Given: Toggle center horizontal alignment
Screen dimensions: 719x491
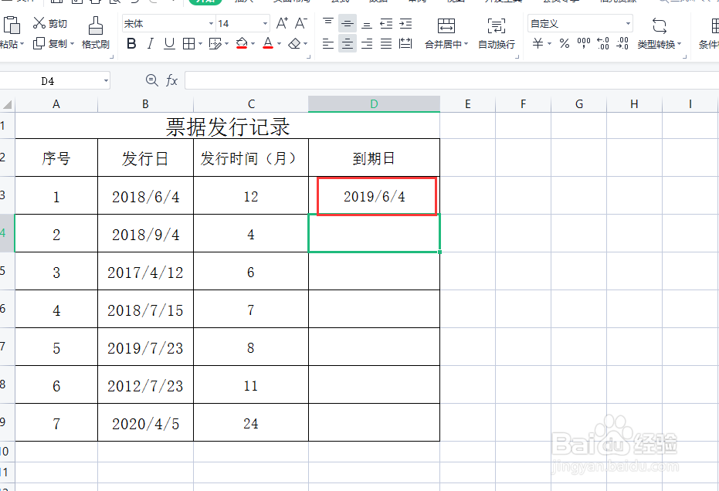Looking at the screenshot, I should [348, 43].
